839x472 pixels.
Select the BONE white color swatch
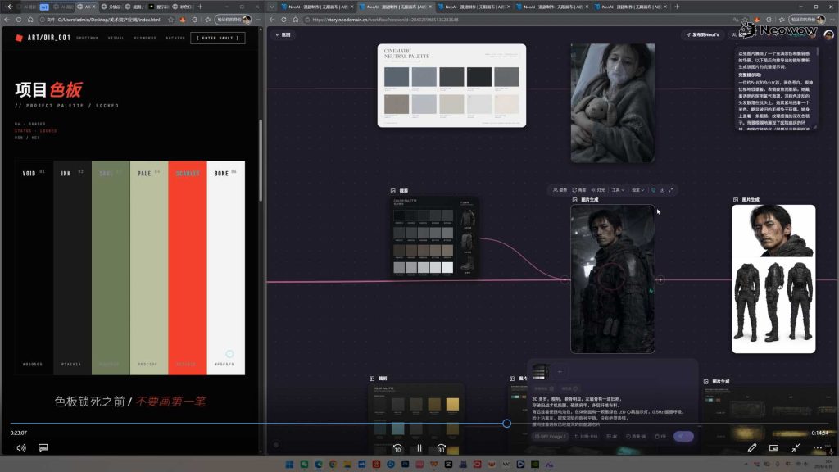tap(226, 268)
